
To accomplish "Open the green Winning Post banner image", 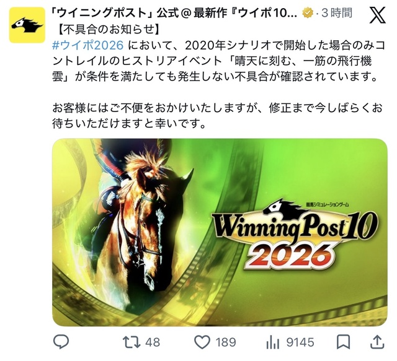I will pyautogui.click(x=220, y=232).
